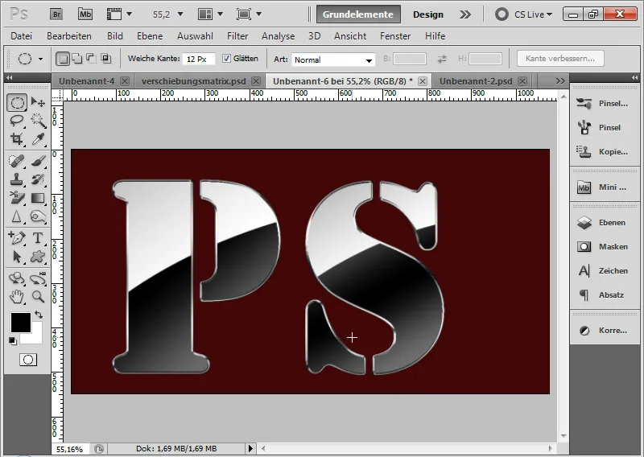Select the Blur tool

pos(17,216)
